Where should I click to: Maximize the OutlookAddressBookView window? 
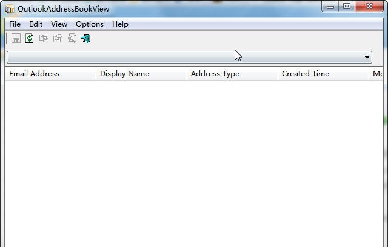point(347,7)
